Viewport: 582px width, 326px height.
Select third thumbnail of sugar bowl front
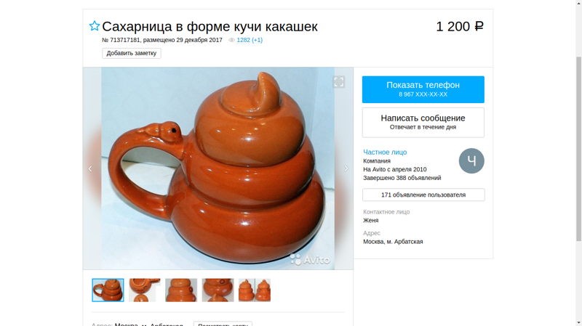(181, 290)
